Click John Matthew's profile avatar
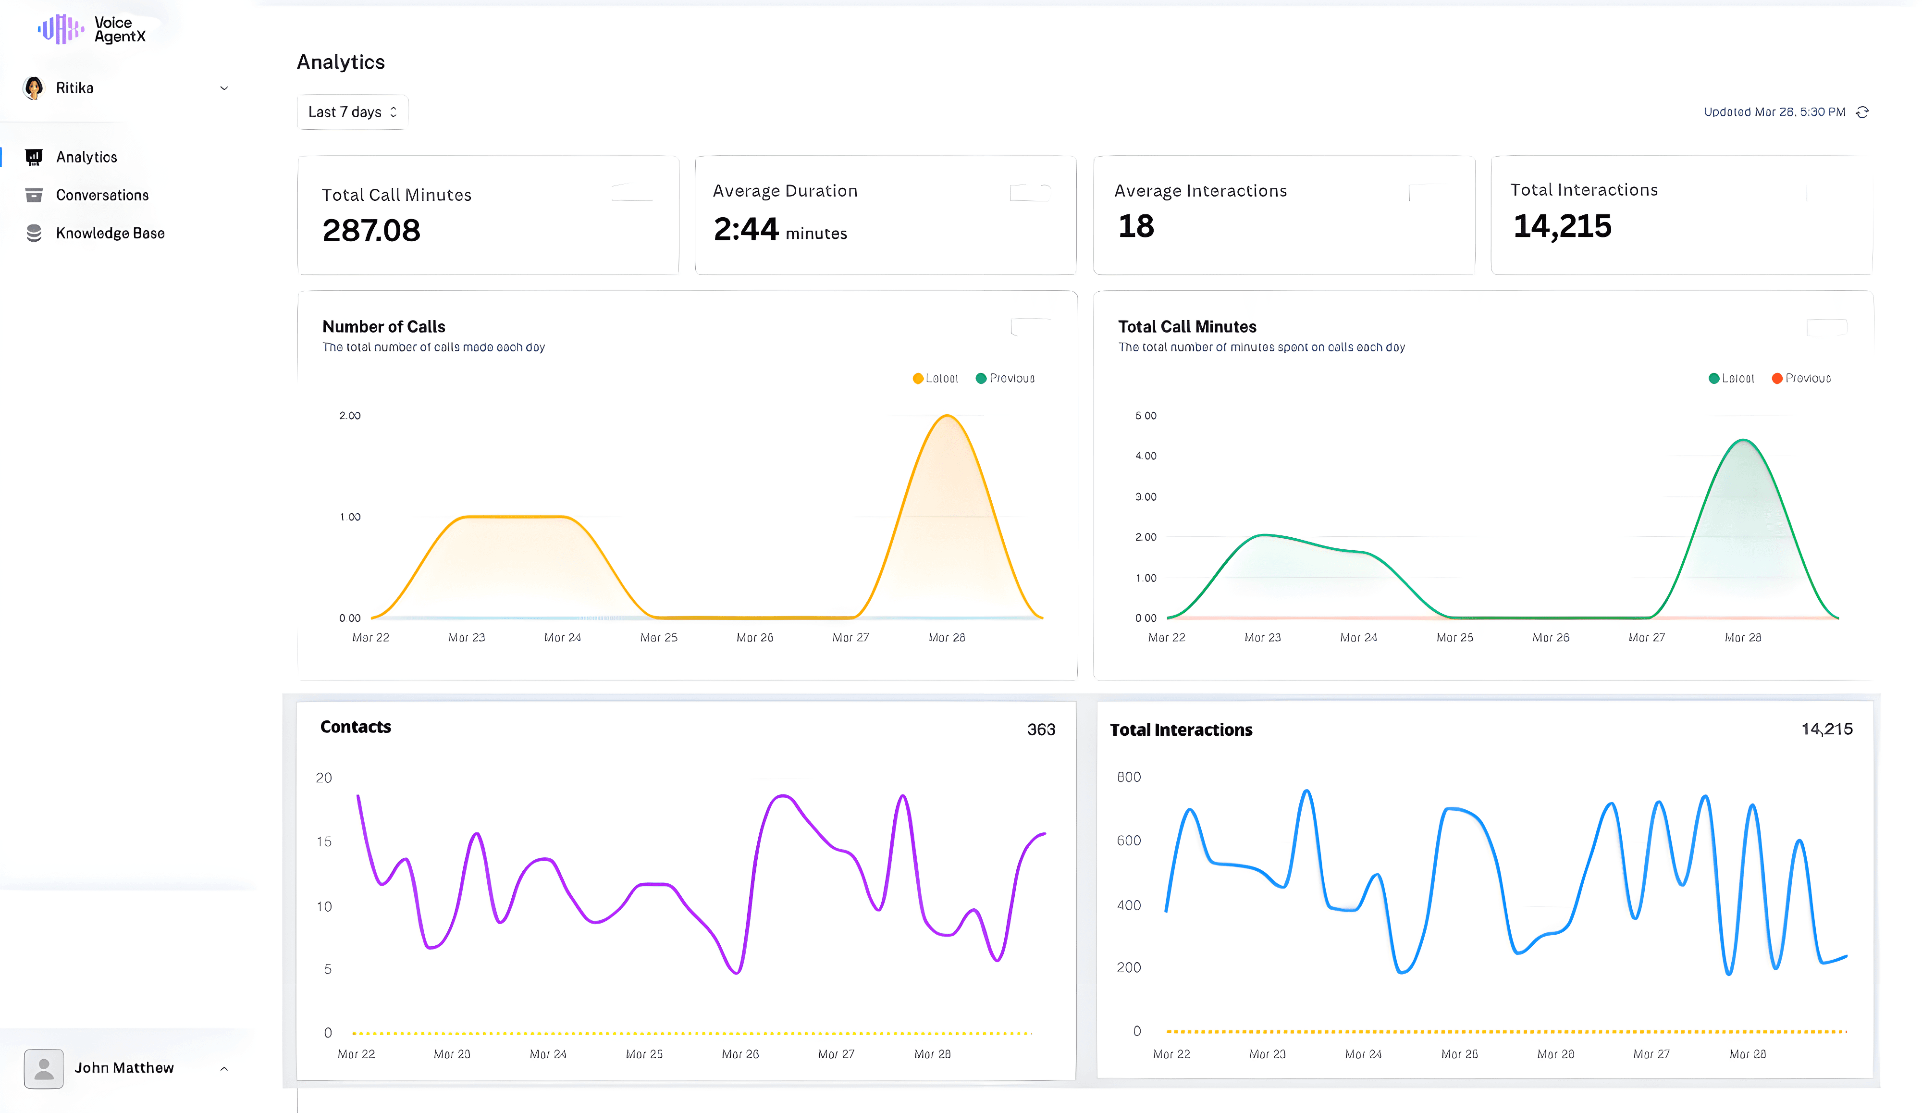The image size is (1922, 1113). 43,1068
